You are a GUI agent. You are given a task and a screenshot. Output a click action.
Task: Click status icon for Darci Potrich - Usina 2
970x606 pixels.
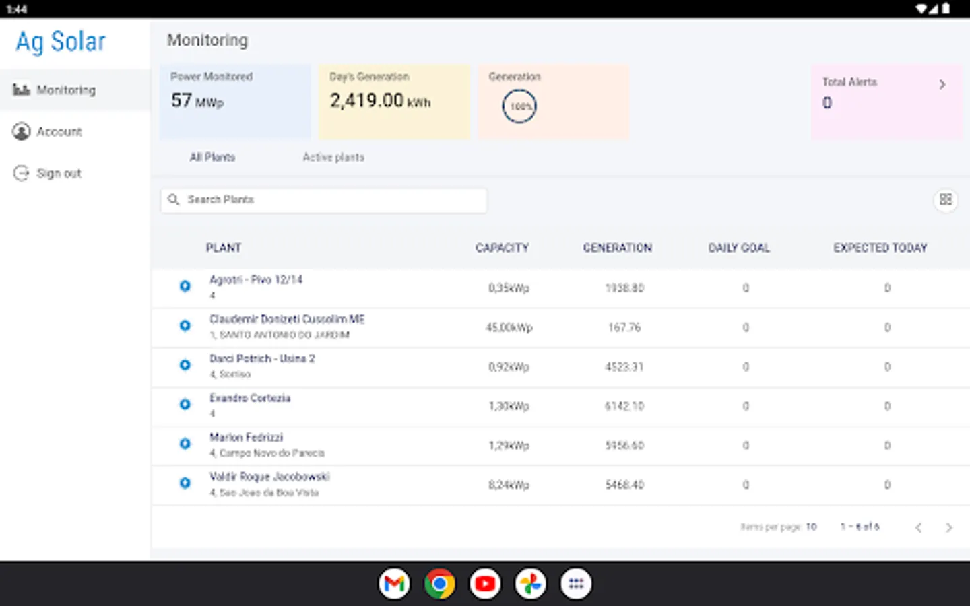[x=185, y=365]
